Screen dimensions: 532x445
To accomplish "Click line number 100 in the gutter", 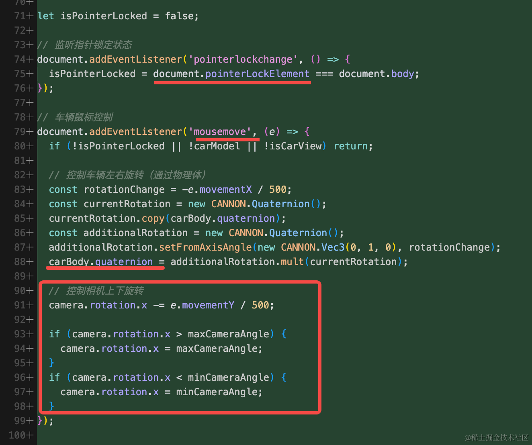I will (17, 435).
